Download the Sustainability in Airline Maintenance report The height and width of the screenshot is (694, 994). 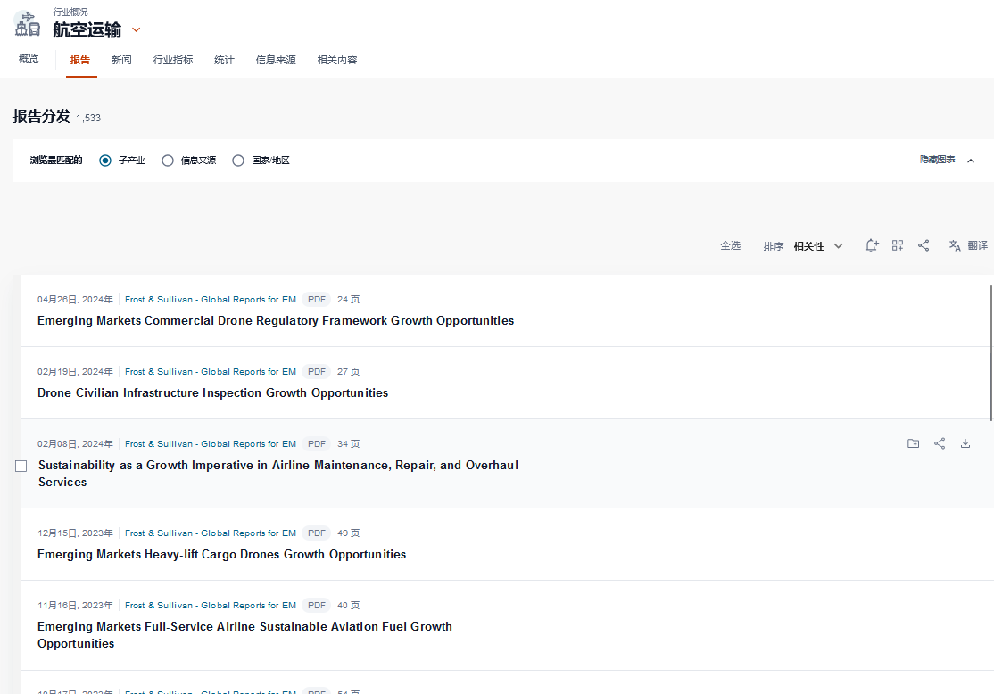(x=965, y=443)
